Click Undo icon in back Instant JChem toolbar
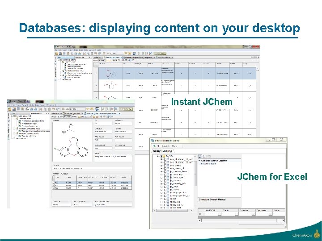The height and width of the screenshot is (241, 322). click(x=96, y=54)
